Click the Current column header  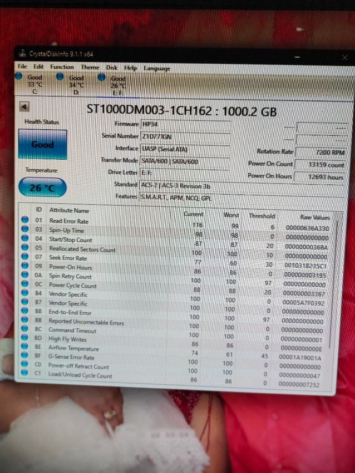click(x=194, y=214)
